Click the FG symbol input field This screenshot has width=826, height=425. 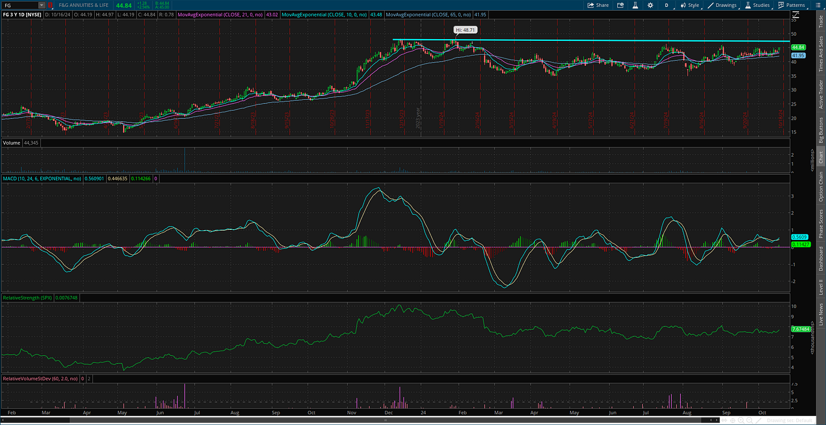pos(19,5)
